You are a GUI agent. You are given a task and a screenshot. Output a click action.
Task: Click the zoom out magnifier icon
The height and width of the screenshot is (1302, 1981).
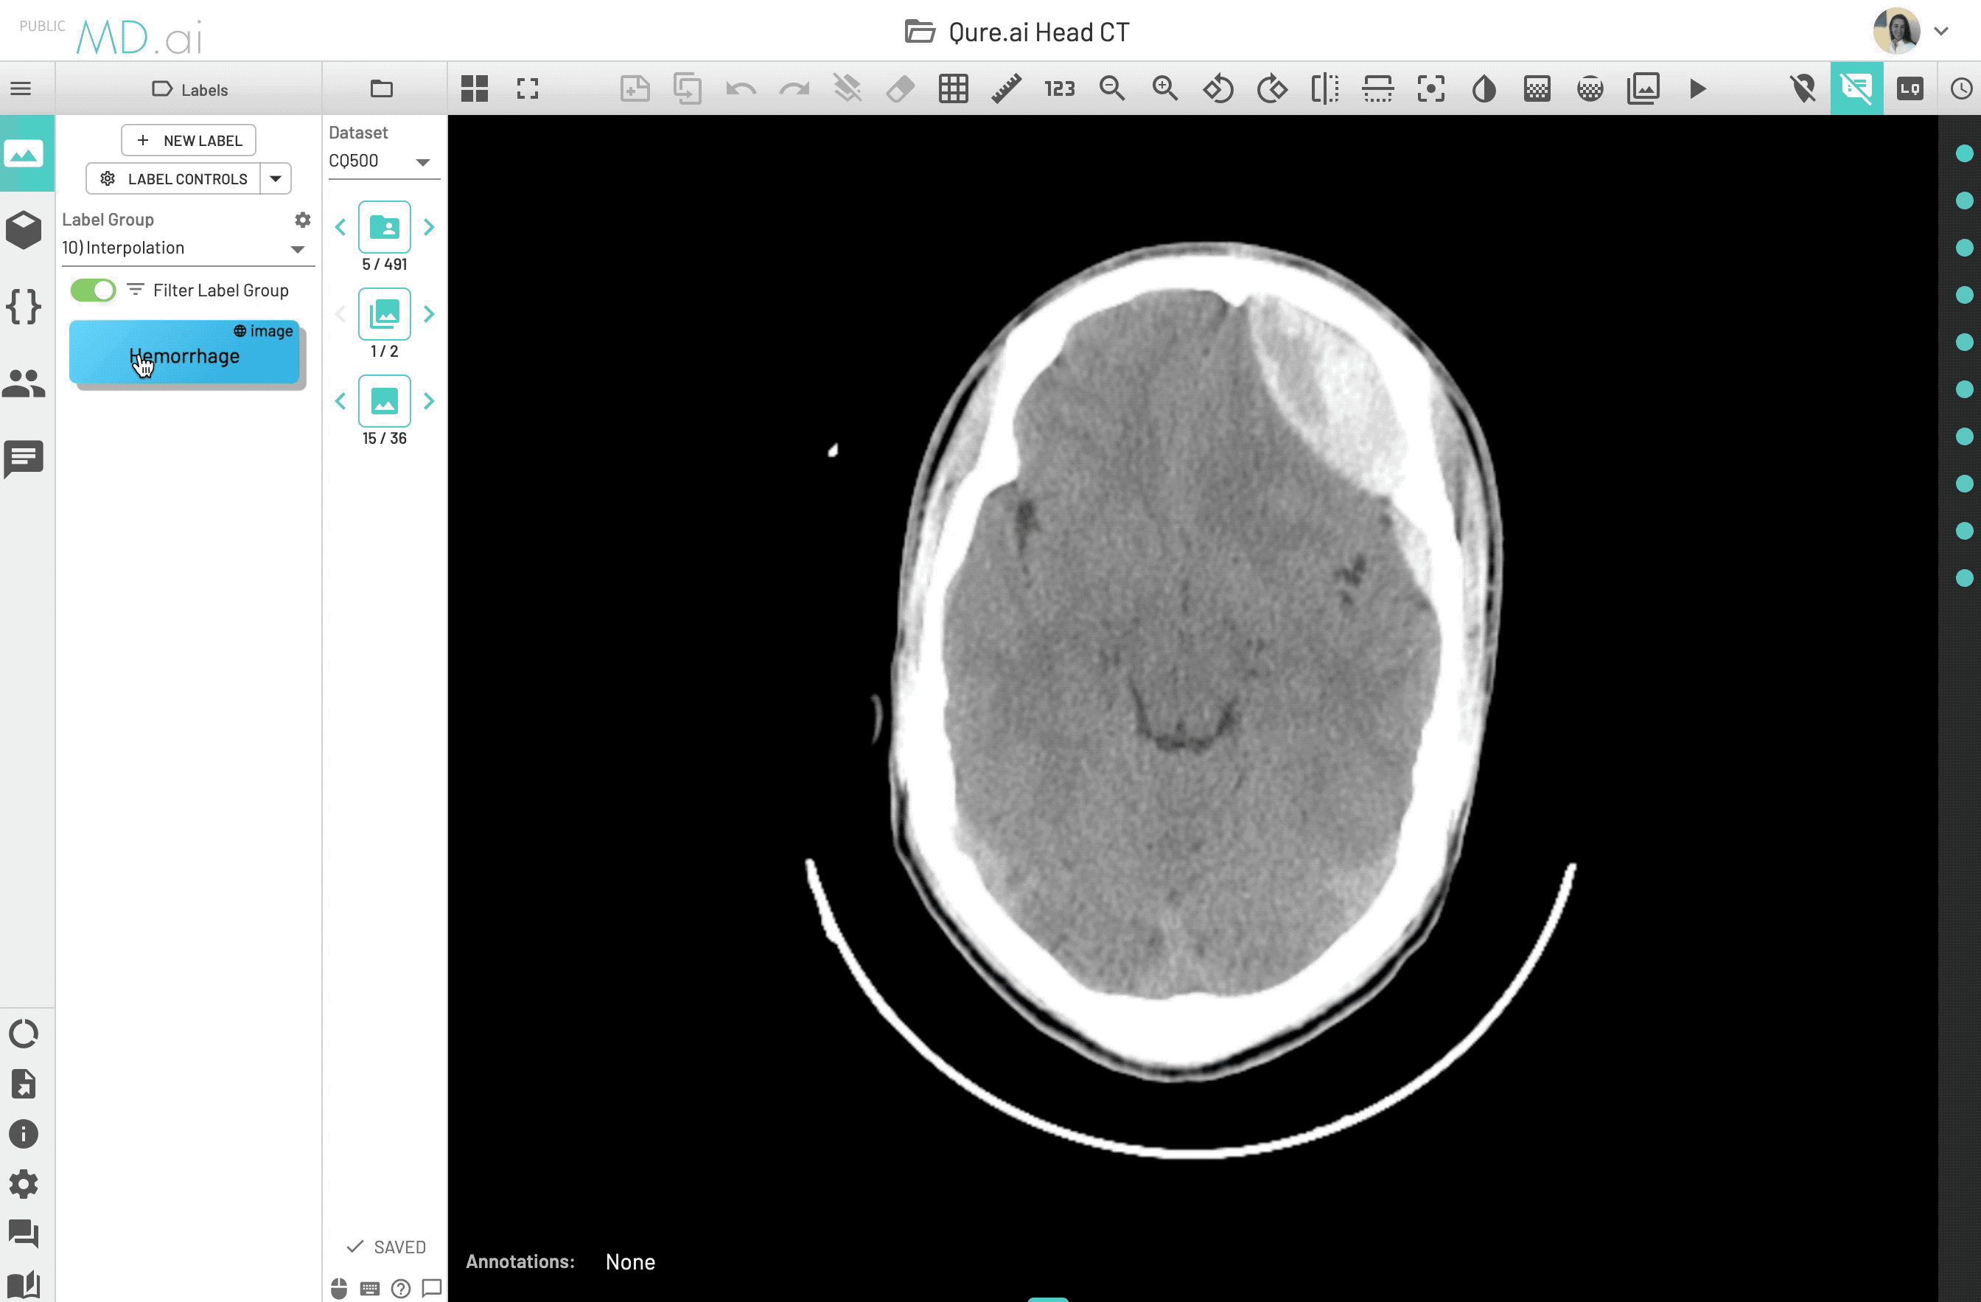tap(1112, 88)
